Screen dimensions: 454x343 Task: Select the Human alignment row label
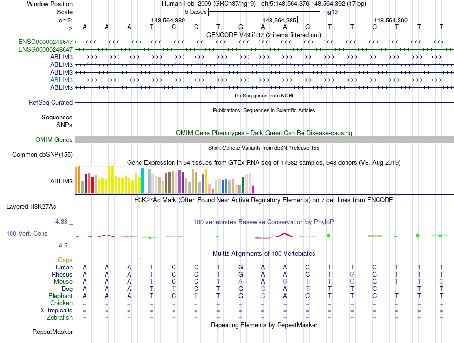(63, 267)
